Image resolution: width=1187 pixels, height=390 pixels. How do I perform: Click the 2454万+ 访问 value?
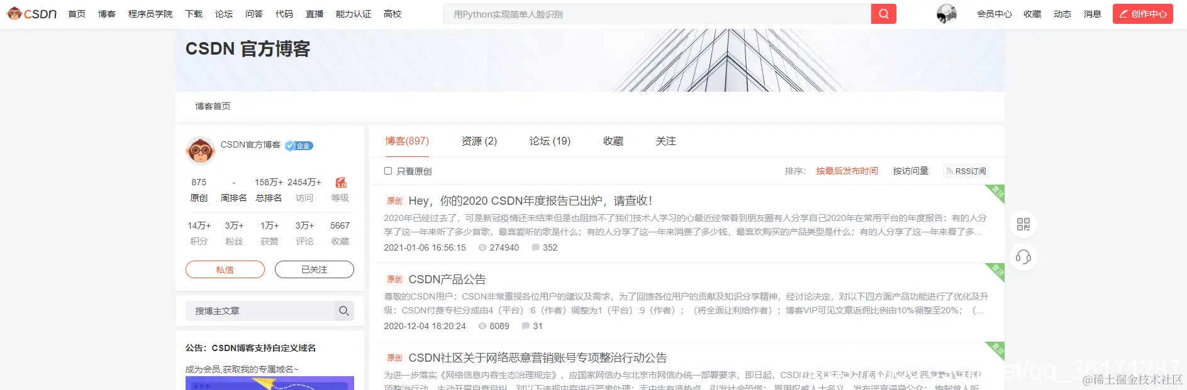click(304, 182)
